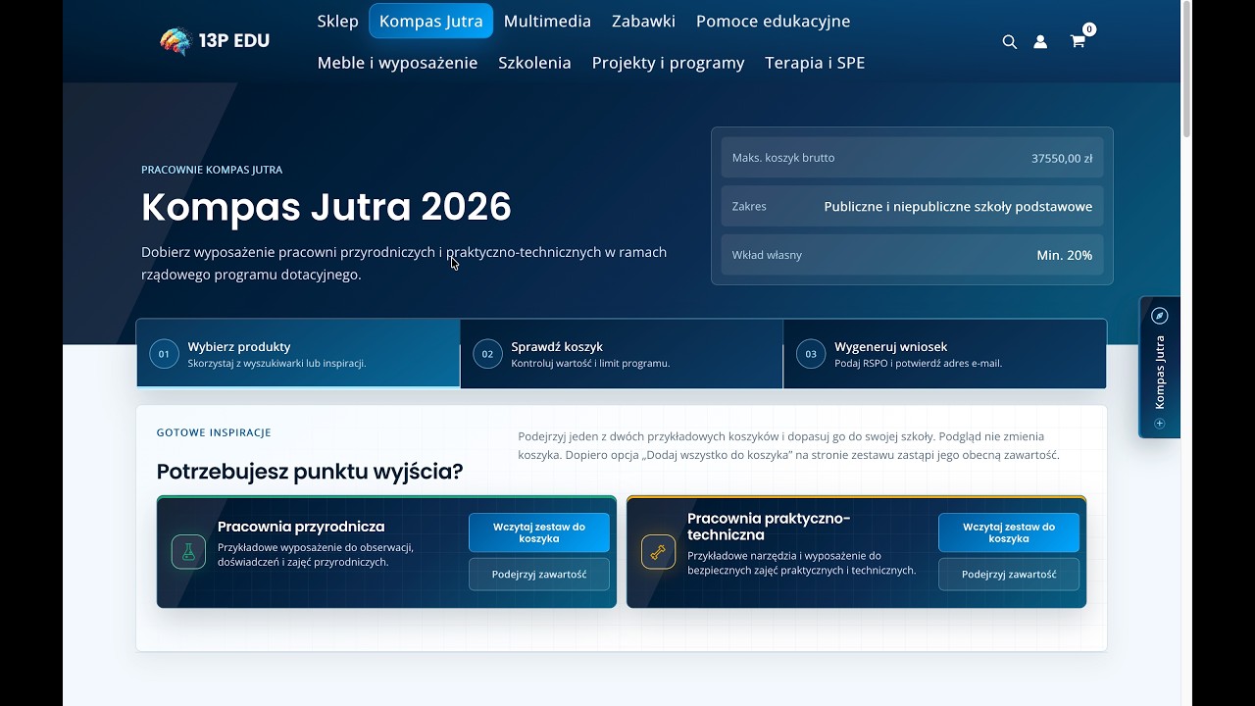Load Pracownia przyrodnicza set into cart
This screenshot has height=706, width=1255.
pyautogui.click(x=539, y=532)
